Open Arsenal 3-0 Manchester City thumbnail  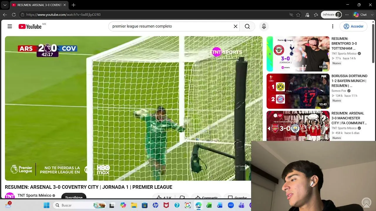pyautogui.click(x=298, y=126)
